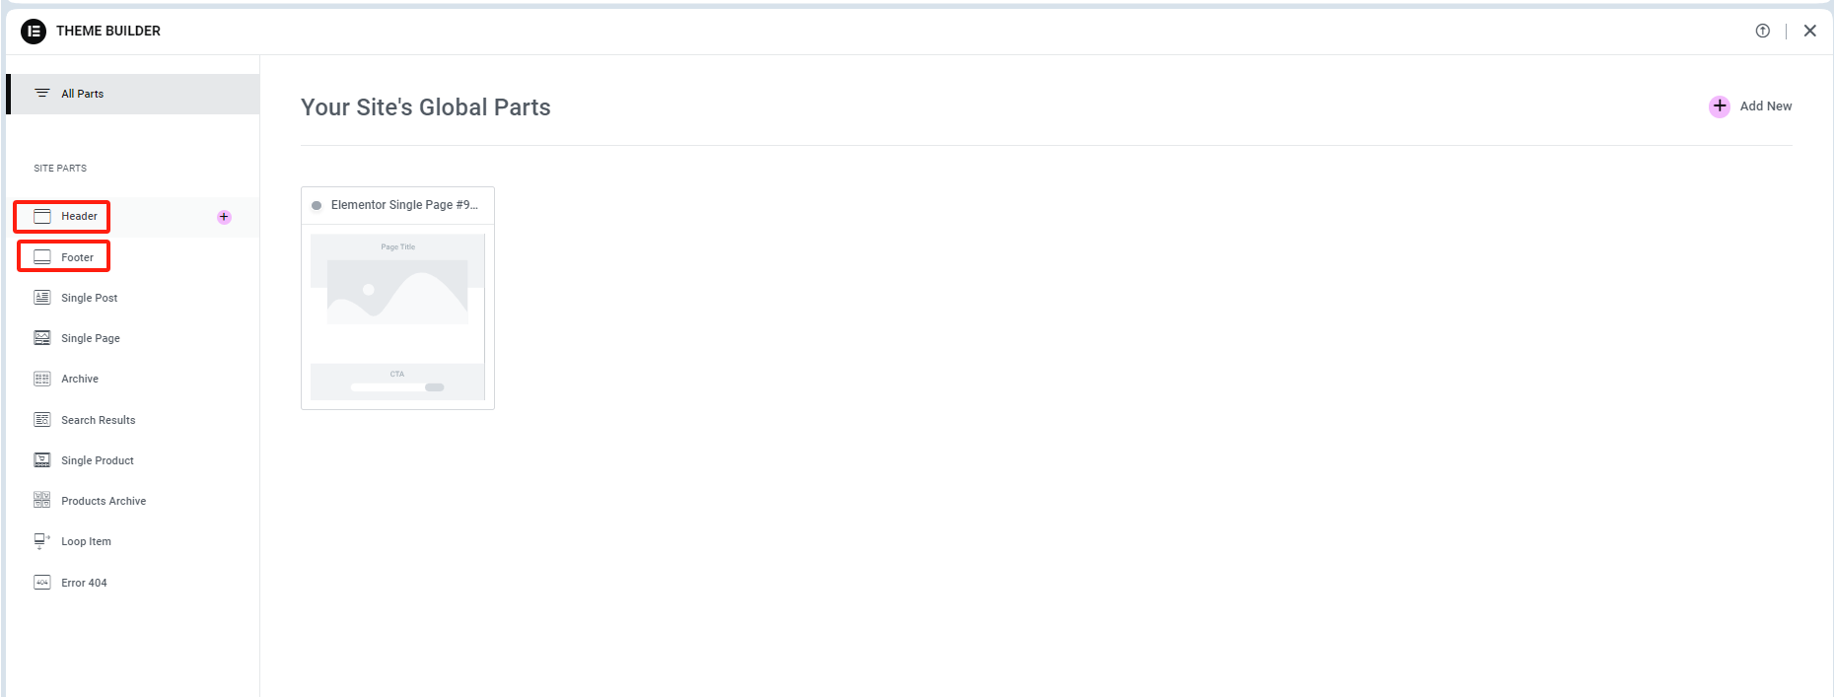Image resolution: width=1834 pixels, height=697 pixels.
Task: Click the Add New button
Action: (x=1750, y=106)
